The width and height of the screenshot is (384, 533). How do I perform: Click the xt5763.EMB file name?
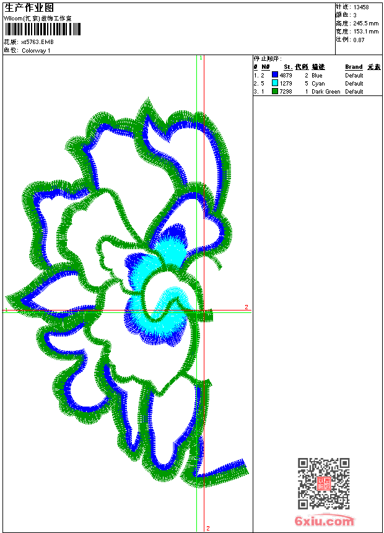pos(37,42)
